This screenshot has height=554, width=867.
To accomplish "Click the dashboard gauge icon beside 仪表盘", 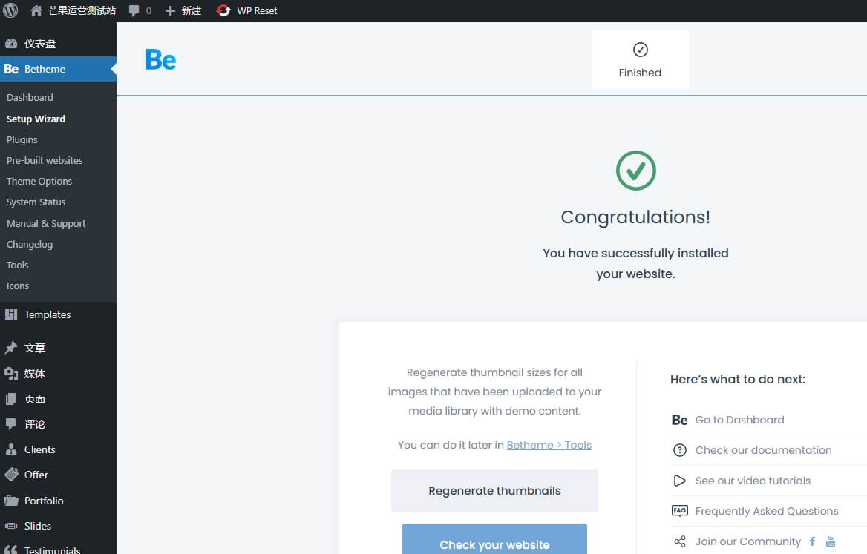I will click(11, 44).
